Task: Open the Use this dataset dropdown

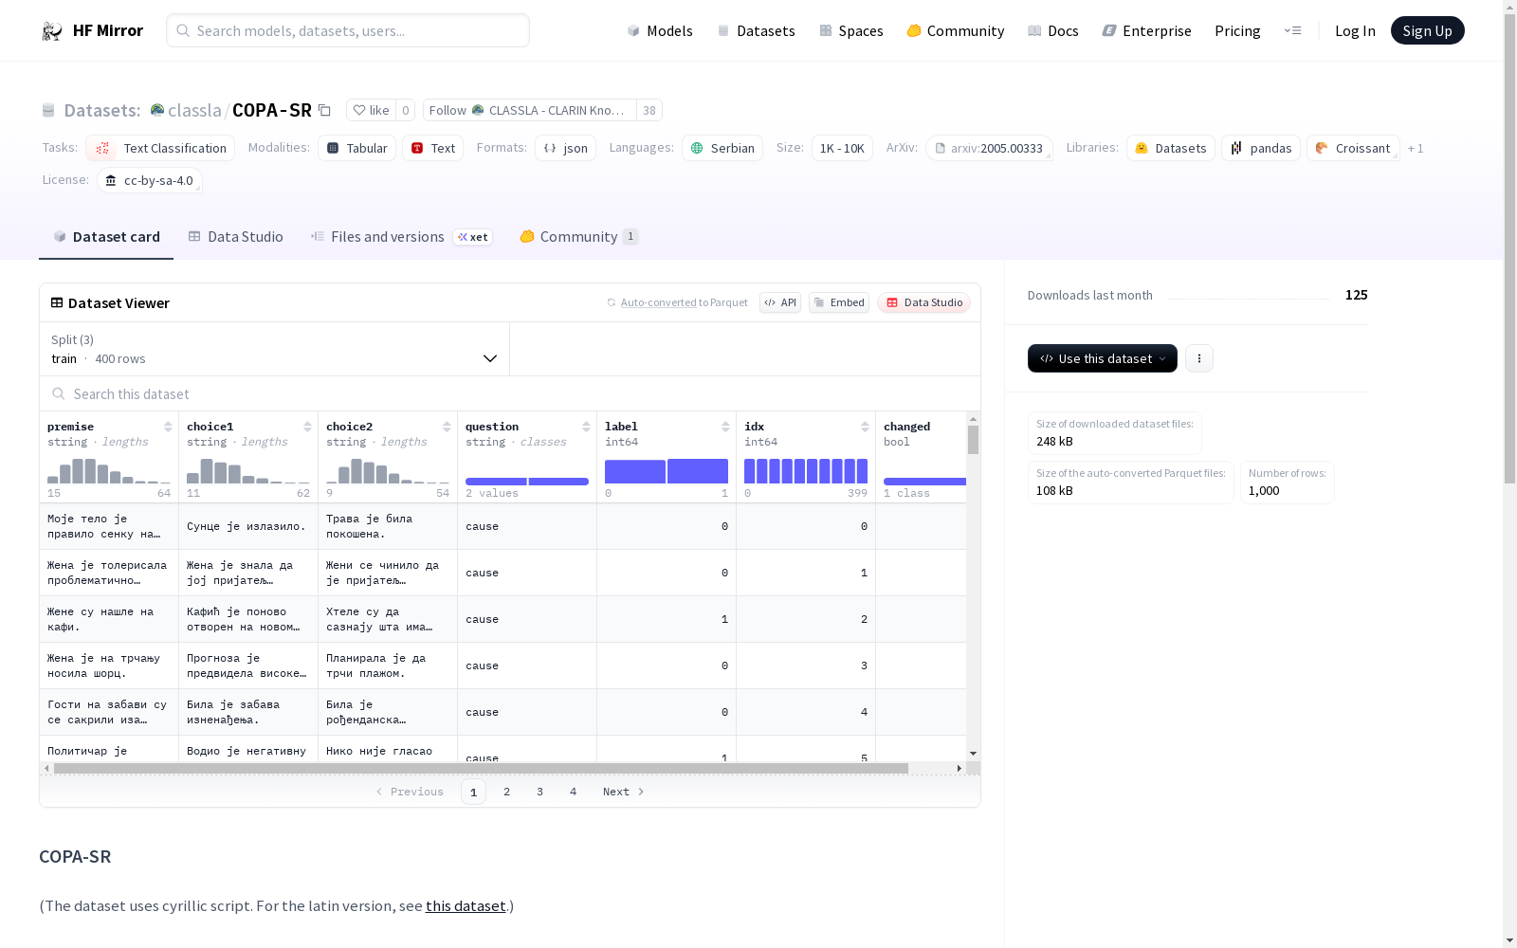Action: coord(1103,358)
